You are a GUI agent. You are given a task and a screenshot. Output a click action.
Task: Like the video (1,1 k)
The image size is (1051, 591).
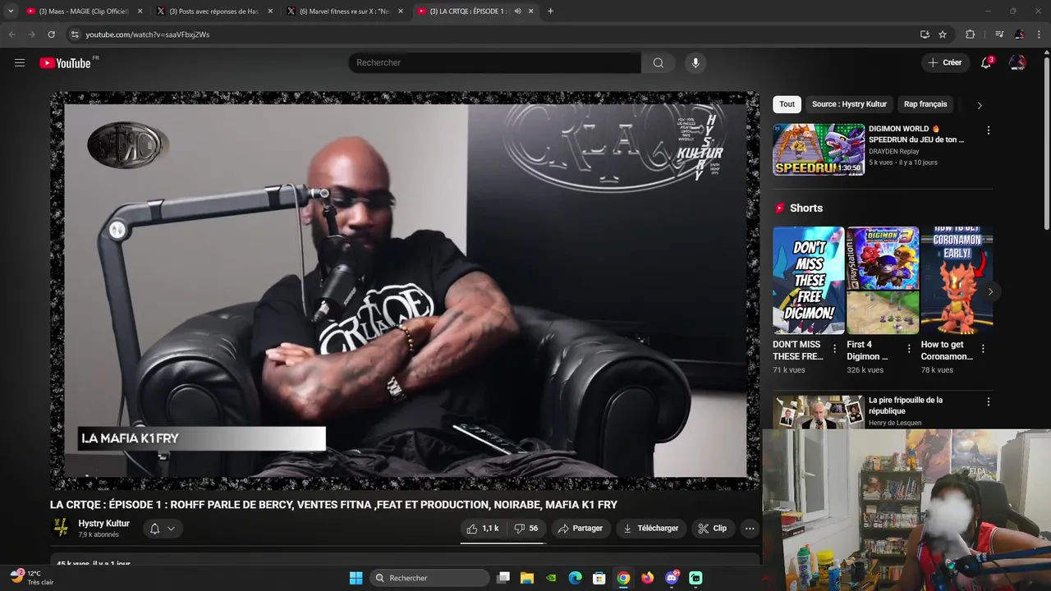pyautogui.click(x=483, y=529)
